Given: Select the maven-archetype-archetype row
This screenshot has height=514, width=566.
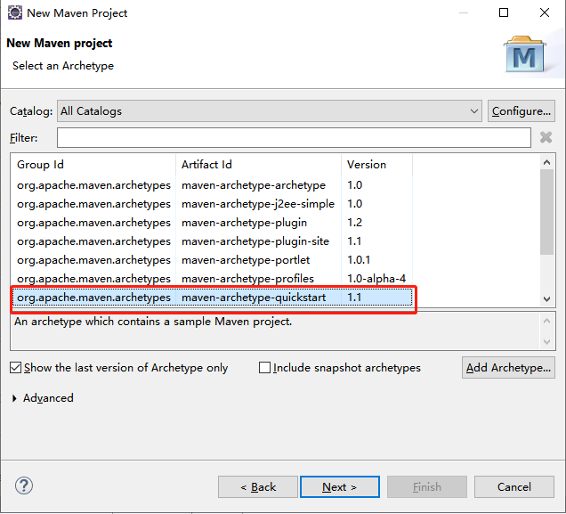Looking at the screenshot, I should click(x=212, y=185).
